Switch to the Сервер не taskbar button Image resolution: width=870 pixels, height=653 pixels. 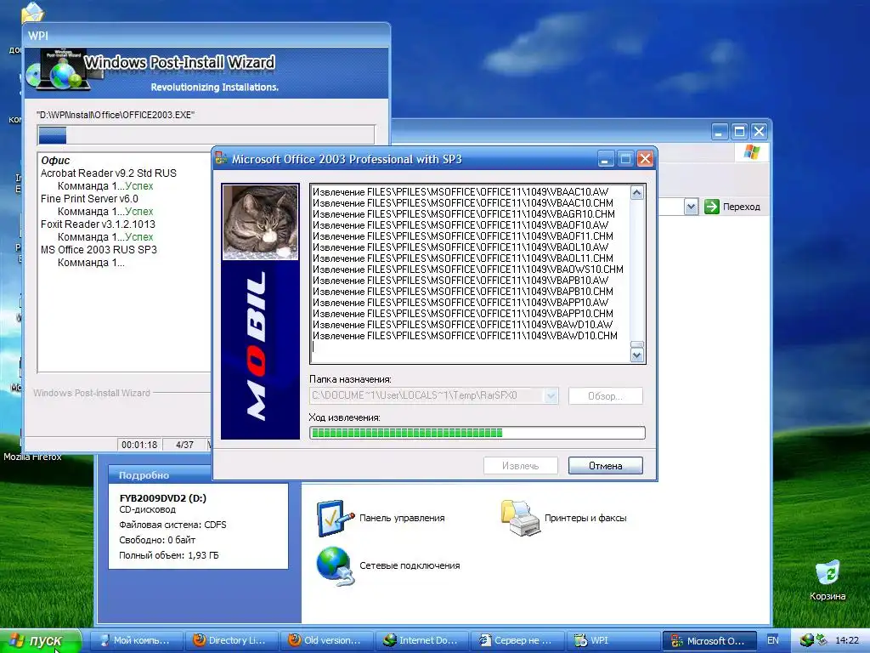coord(517,640)
